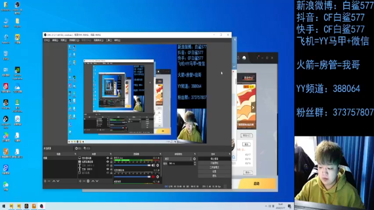The height and width of the screenshot is (210, 374).
Task: Mute the first mixer channel speaker icon
Action: (153, 165)
